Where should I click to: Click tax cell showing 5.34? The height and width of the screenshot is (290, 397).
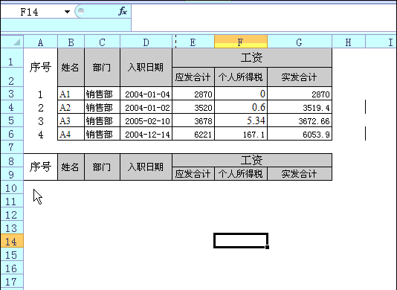click(241, 120)
